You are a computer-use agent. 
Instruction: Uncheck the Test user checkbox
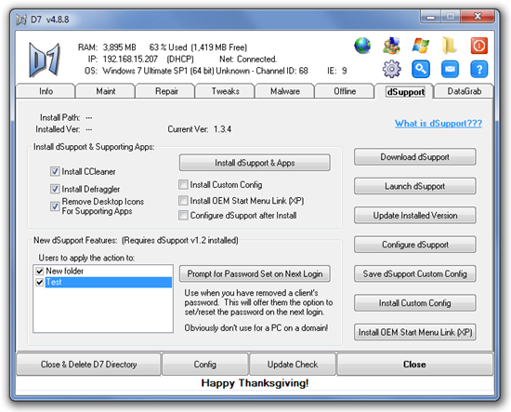point(40,282)
